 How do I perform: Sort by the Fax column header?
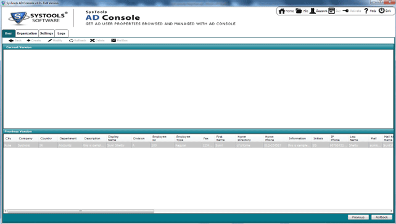pos(208,138)
